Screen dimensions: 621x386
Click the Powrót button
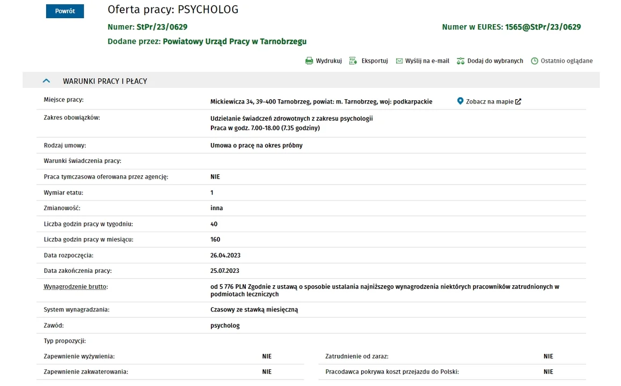(x=65, y=11)
